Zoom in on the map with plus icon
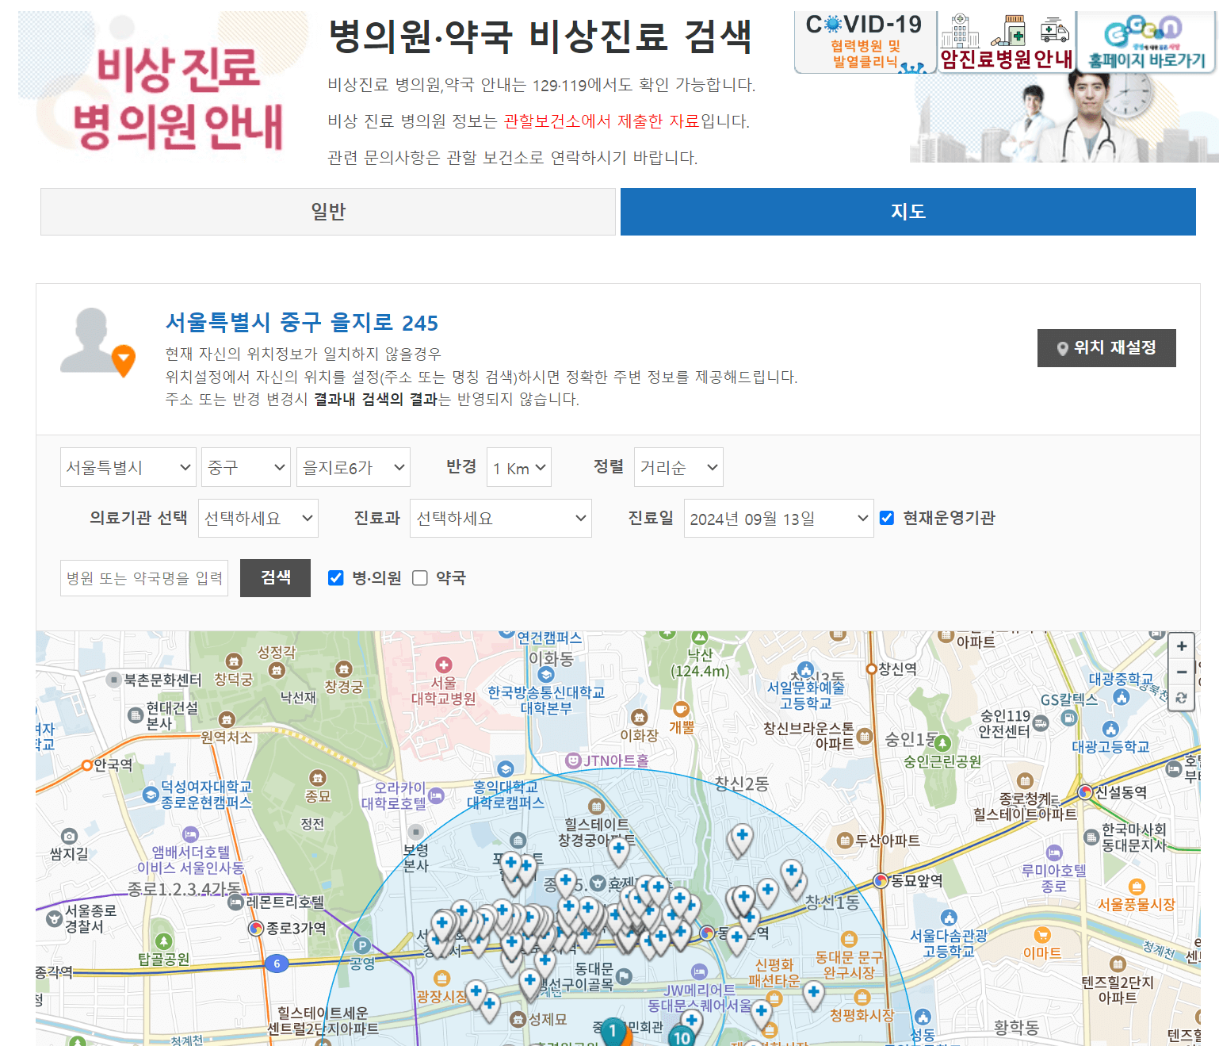This screenshot has width=1219, height=1046. coord(1181,646)
